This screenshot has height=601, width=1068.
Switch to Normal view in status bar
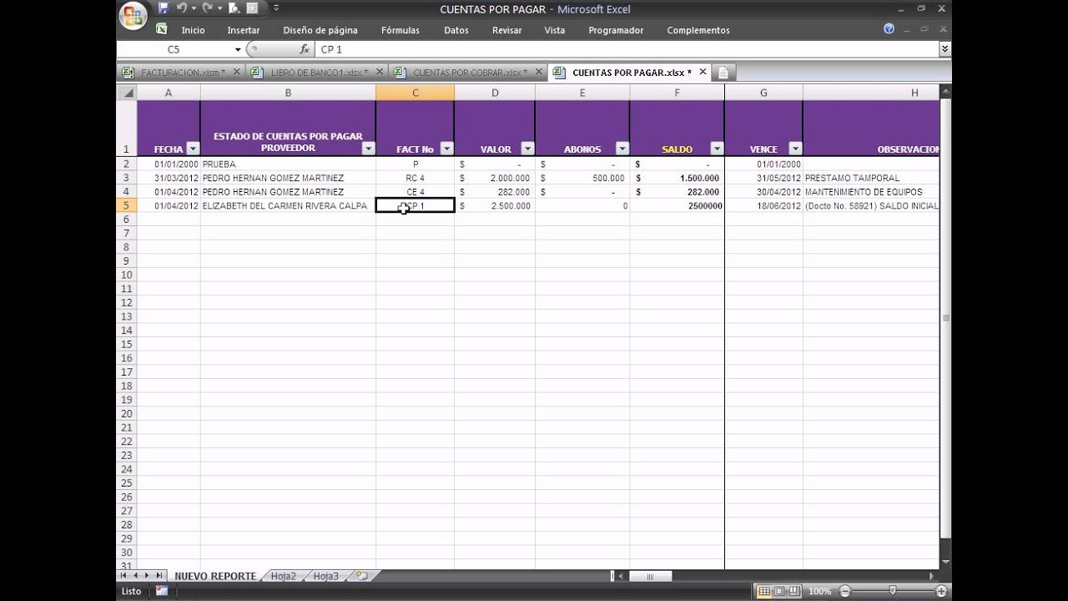[x=764, y=591]
